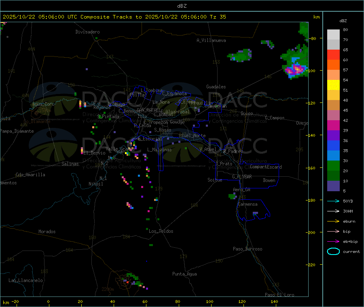Click the Pampa_Diamante map label
Image resolution: width=364 pixels, height=307 pixels.
[17, 131]
